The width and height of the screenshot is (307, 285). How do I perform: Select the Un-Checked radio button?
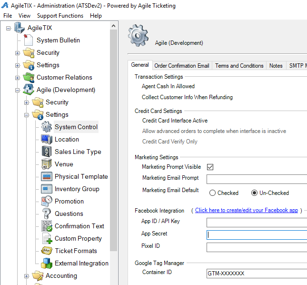click(x=254, y=193)
